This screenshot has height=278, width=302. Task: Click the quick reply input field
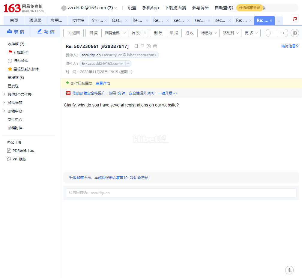[181, 193]
